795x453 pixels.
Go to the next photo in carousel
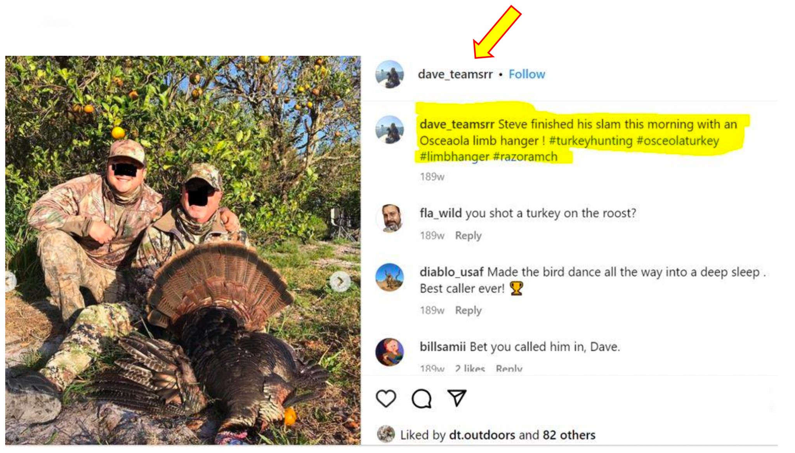[340, 281]
